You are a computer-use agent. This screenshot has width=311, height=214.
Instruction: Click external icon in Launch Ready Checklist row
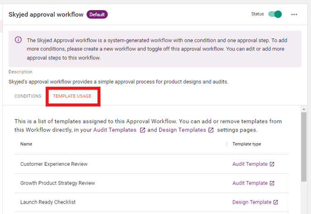click(x=276, y=202)
